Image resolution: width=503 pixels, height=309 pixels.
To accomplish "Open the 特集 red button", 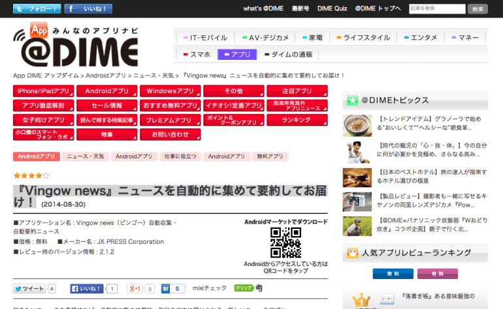I will (x=107, y=134).
